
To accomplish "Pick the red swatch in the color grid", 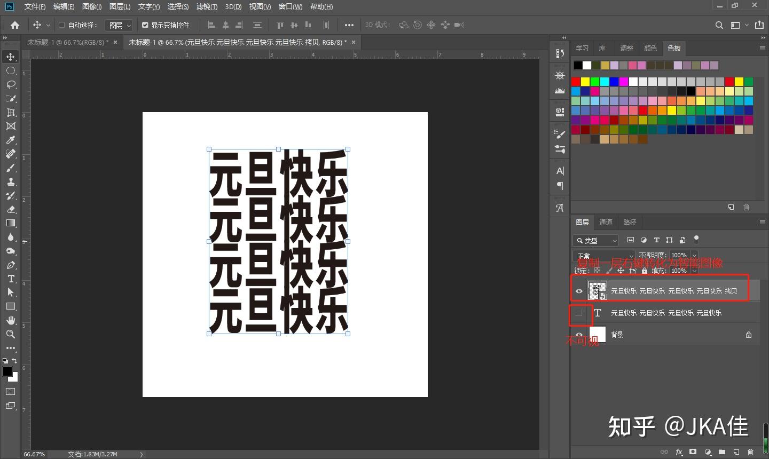I will [x=576, y=82].
